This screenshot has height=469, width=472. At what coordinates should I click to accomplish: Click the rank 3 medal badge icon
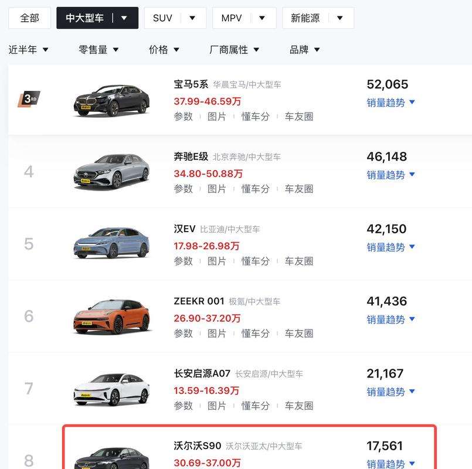(x=28, y=98)
